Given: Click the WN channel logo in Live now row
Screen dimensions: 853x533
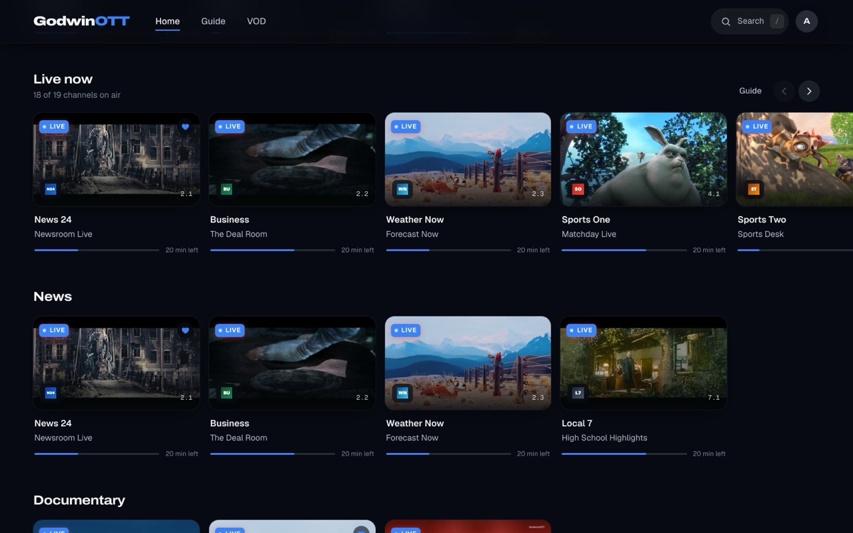Looking at the screenshot, I should tap(403, 189).
